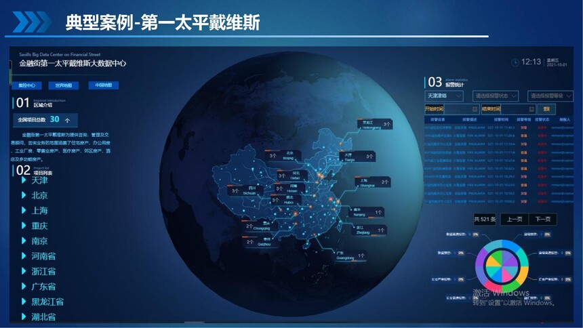Image resolution: width=583 pixels, height=328 pixels.
Task: Click the Hubei 3个 map label
Action: click(286, 200)
